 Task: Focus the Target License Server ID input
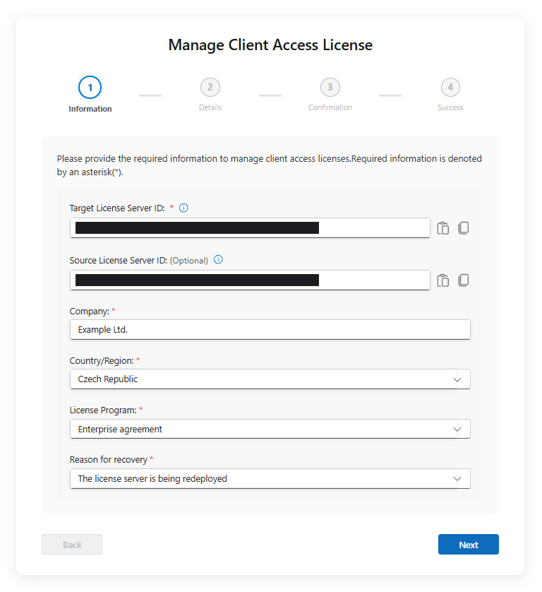tap(250, 228)
